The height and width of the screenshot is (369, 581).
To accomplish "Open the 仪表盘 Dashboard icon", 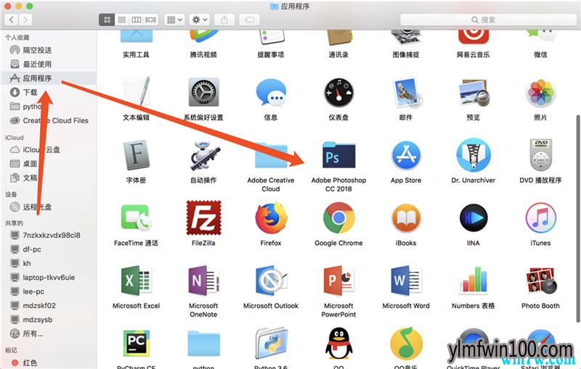I will pyautogui.click(x=338, y=93).
